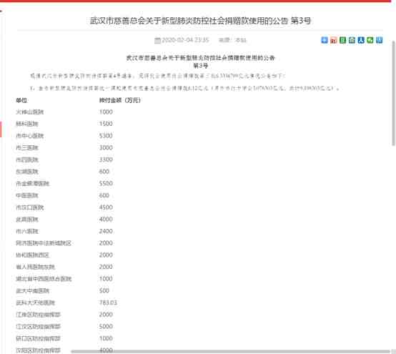
Task: Click the 783.03 amount value
Action: [x=108, y=303]
